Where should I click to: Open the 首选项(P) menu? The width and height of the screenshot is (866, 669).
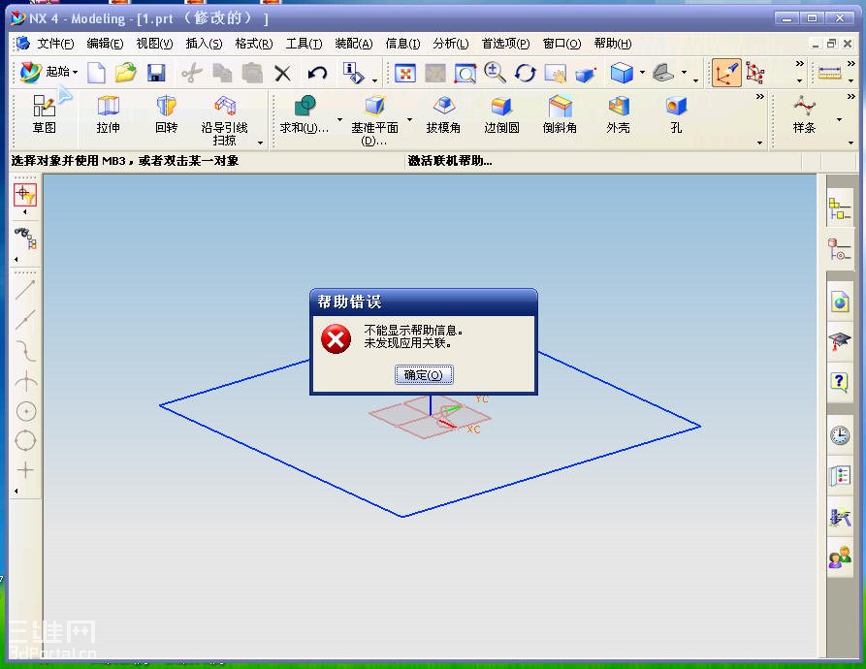(505, 44)
